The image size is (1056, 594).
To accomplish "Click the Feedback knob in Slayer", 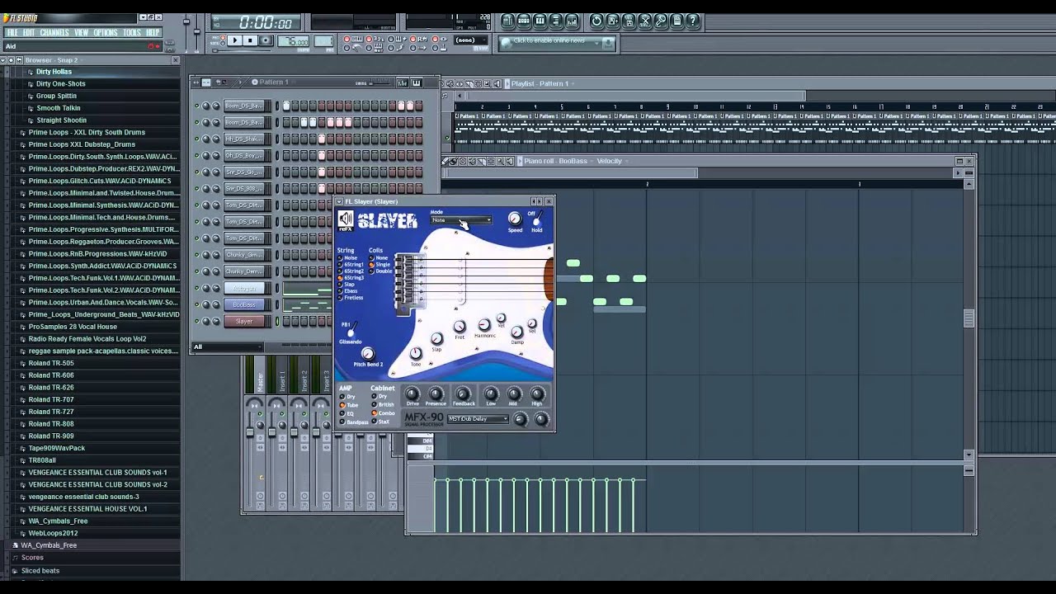I will pos(463,394).
